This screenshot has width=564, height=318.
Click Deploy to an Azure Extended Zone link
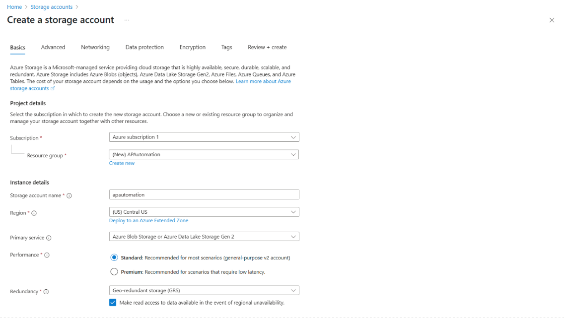point(148,221)
